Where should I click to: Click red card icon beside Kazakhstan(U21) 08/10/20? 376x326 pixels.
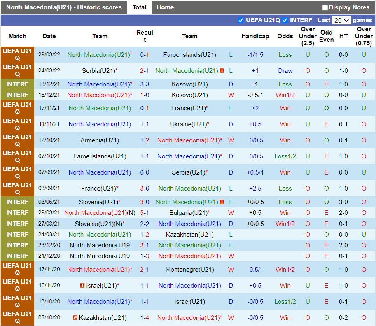coord(75,318)
